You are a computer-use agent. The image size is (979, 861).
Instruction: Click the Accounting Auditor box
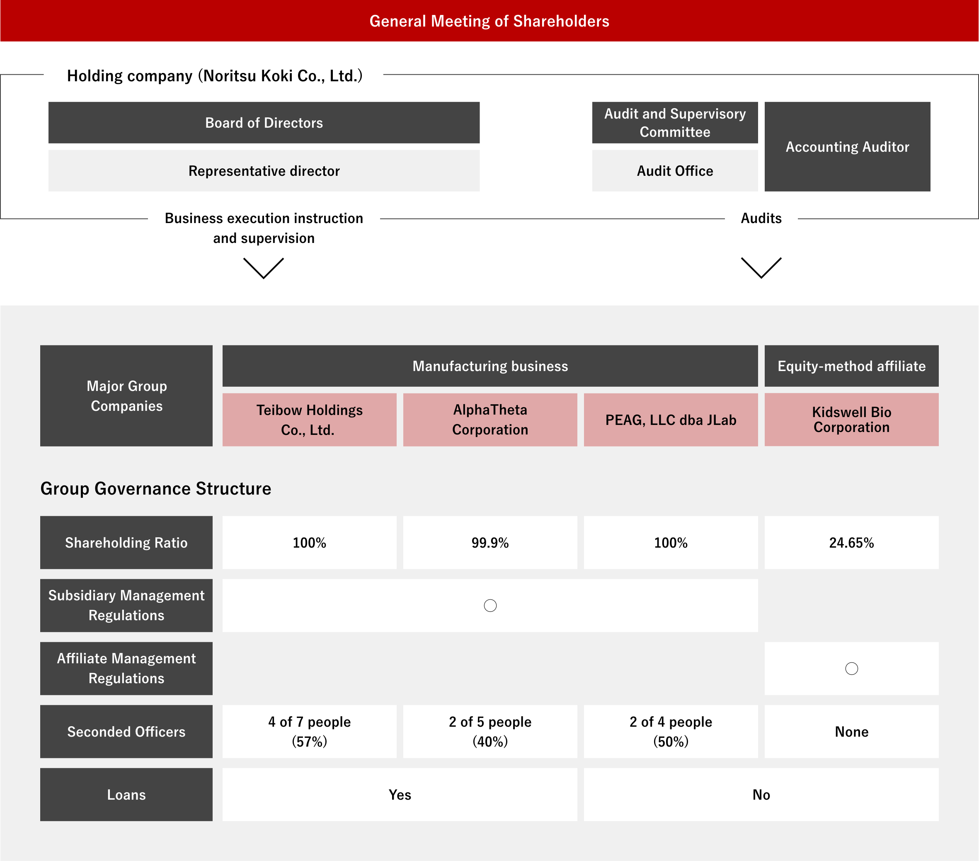(x=847, y=147)
